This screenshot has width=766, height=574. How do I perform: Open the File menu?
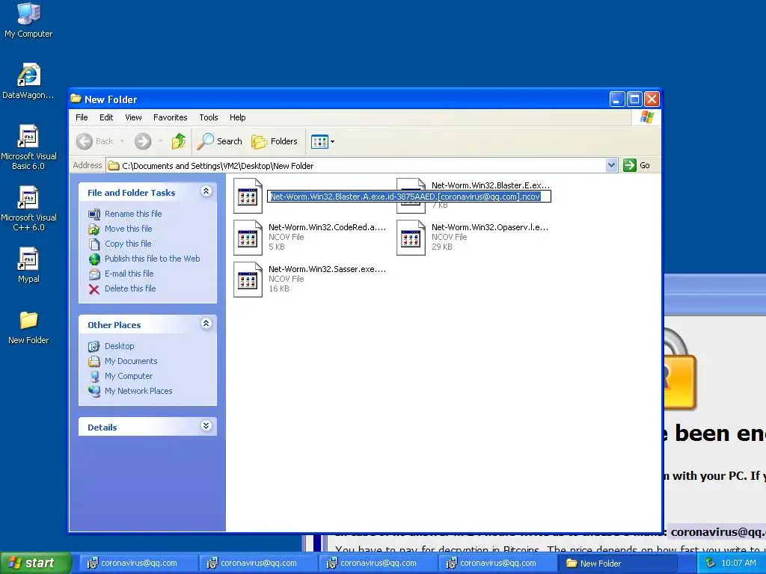[82, 117]
